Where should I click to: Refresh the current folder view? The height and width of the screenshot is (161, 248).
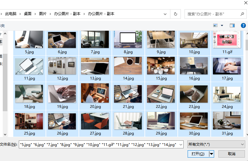pyautogui.click(x=175, y=14)
